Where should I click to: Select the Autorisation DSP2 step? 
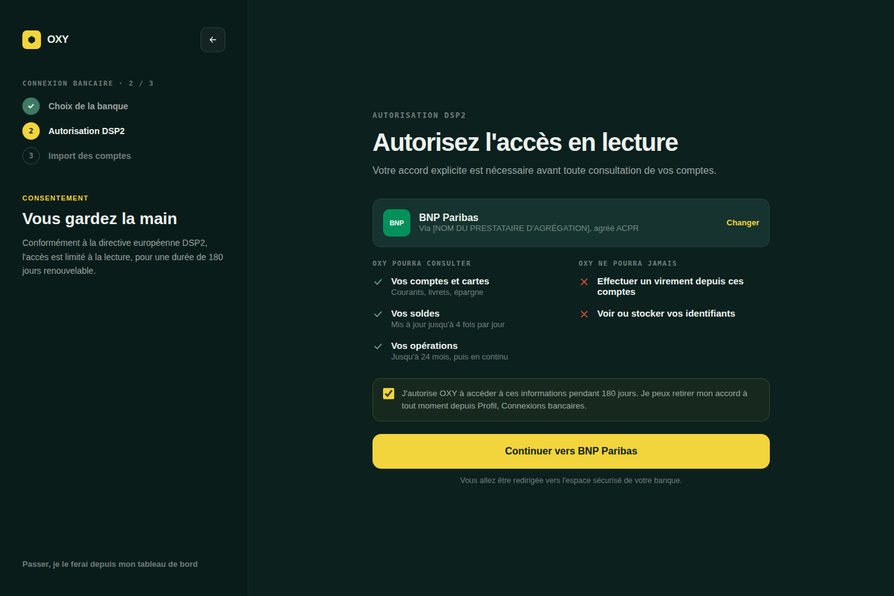86,131
